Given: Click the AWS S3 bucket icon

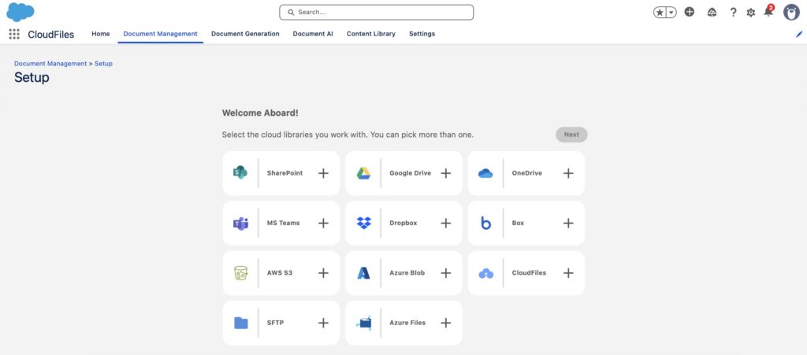Looking at the screenshot, I should pos(240,273).
